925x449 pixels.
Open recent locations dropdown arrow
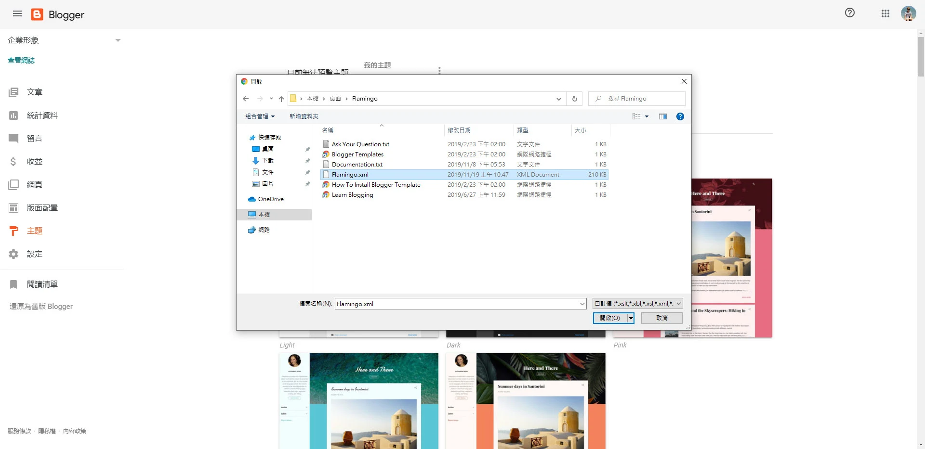click(x=271, y=99)
